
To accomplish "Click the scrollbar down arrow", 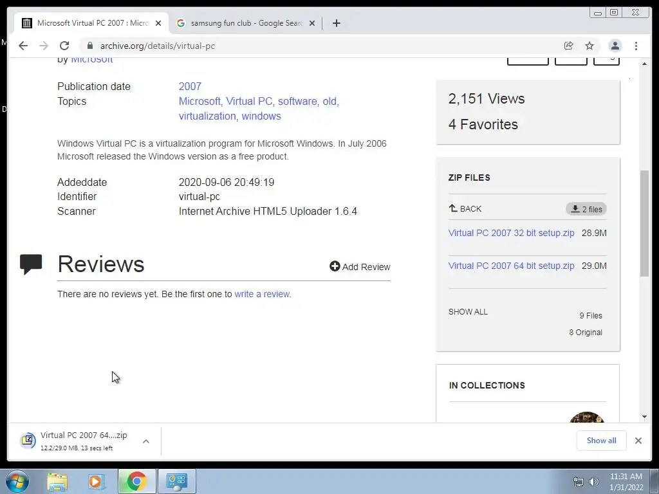I will pos(644,417).
